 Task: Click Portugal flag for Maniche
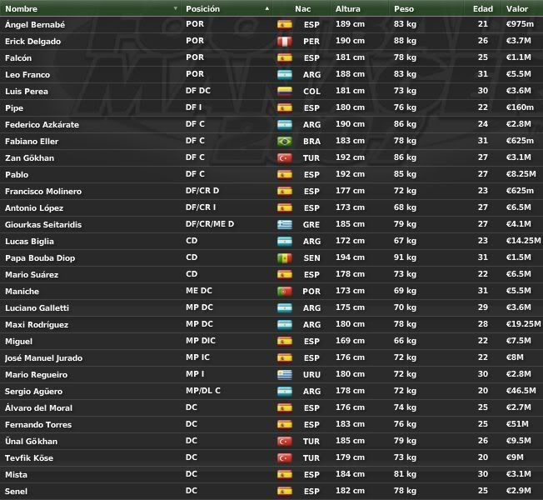(285, 291)
